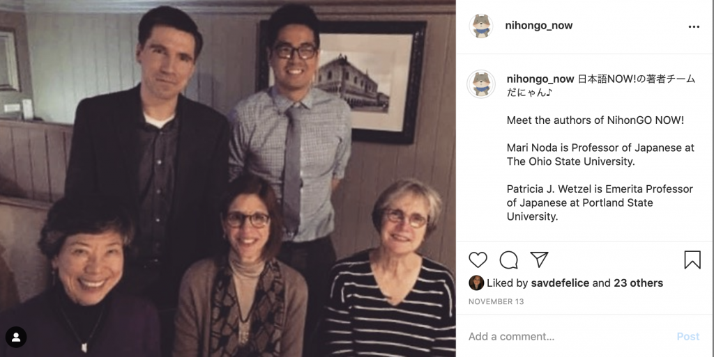Image resolution: width=714 pixels, height=357 pixels.
Task: Click the nihongo_now header profile avatar
Action: [x=480, y=26]
